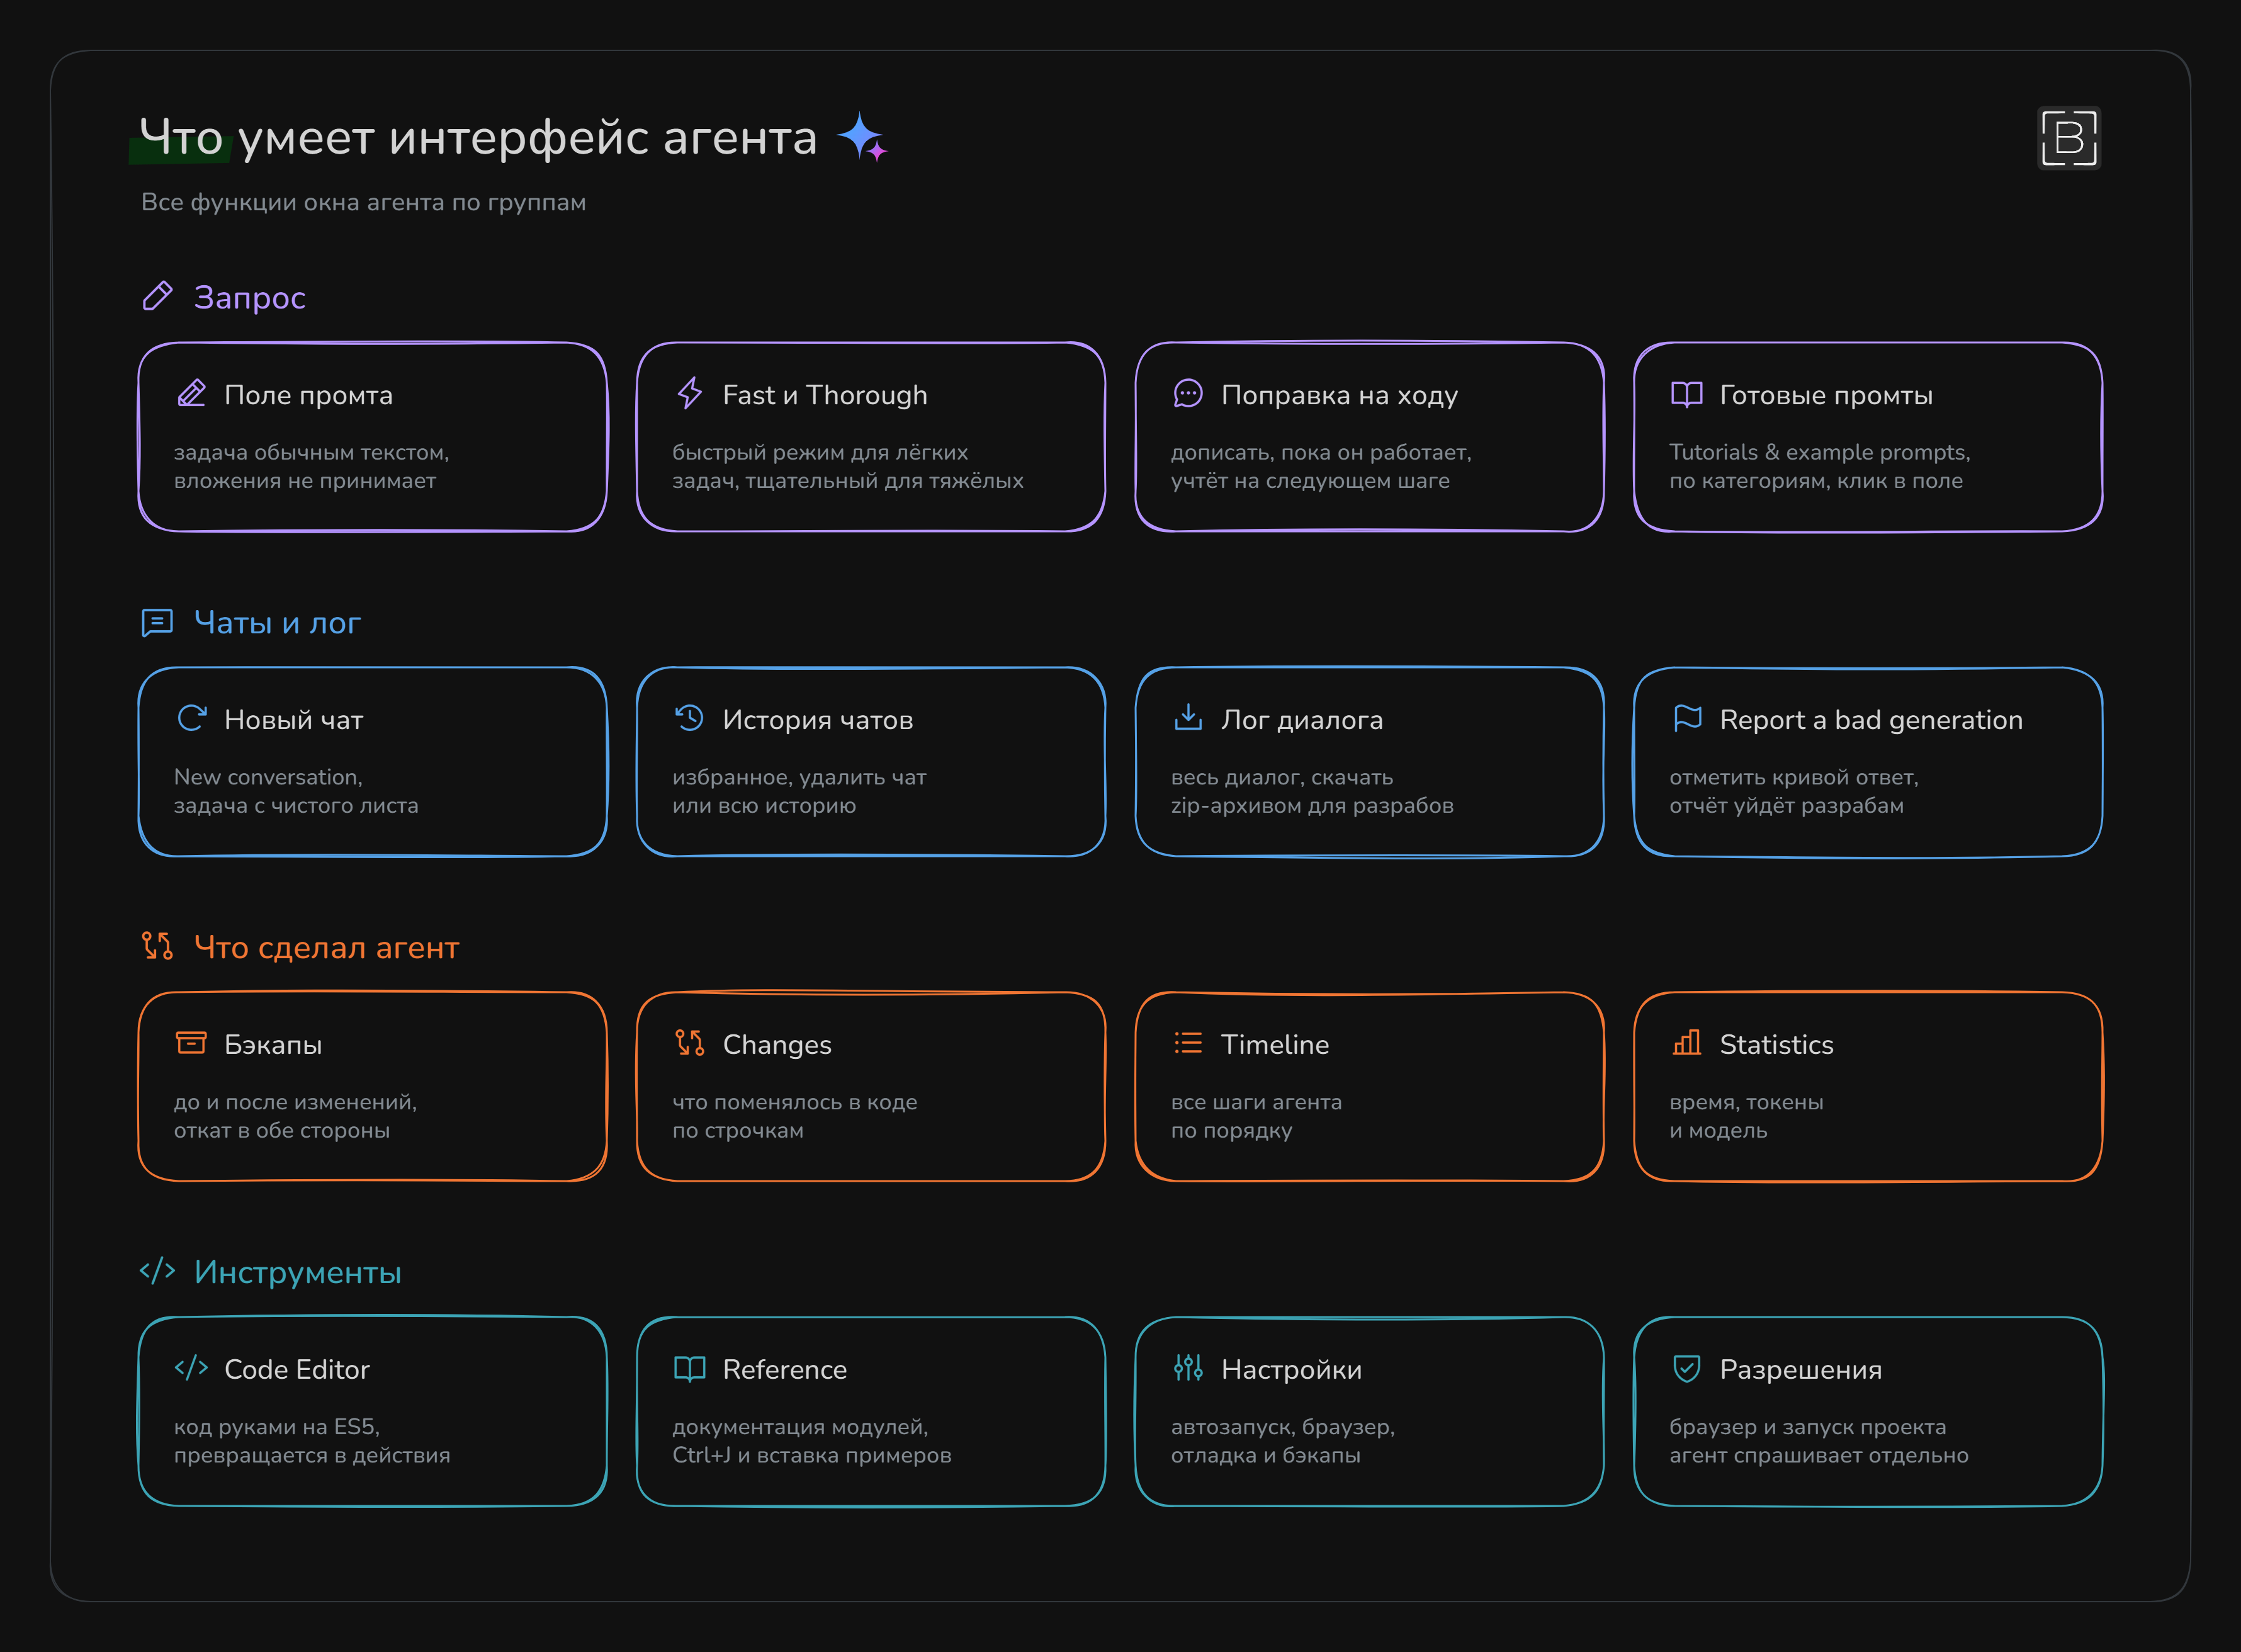Image resolution: width=2241 pixels, height=1652 pixels.
Task: Click the book icon beside Reference
Action: pos(690,1368)
